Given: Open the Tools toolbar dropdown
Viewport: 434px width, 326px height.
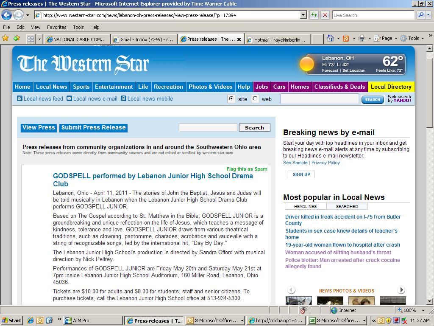Looking at the screenshot, I should pos(412,39).
